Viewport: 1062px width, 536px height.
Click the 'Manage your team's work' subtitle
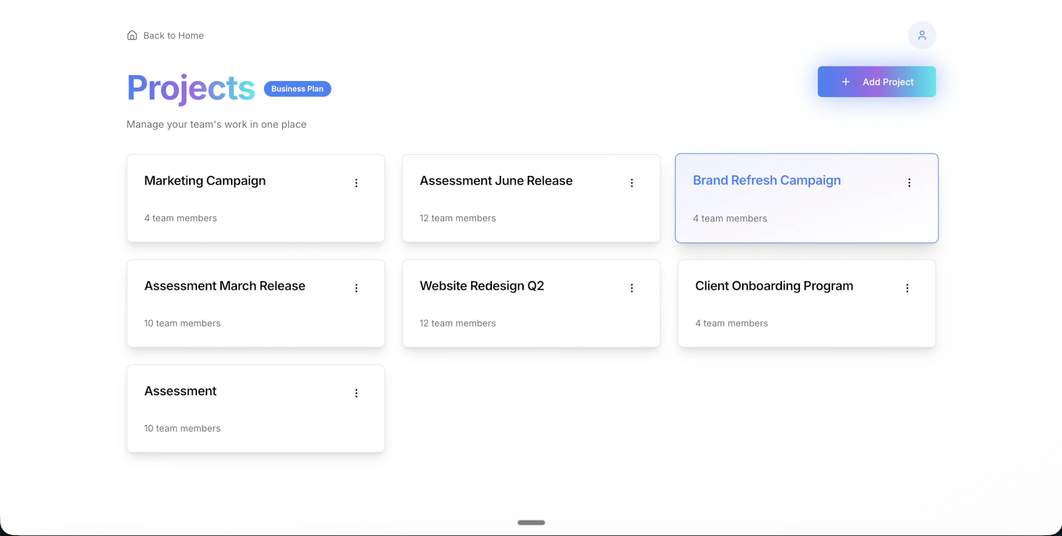tap(216, 124)
